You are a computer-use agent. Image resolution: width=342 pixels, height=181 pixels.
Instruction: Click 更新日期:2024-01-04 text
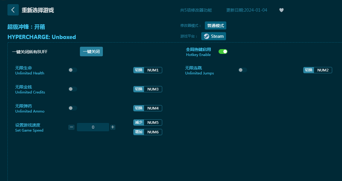click(x=247, y=10)
